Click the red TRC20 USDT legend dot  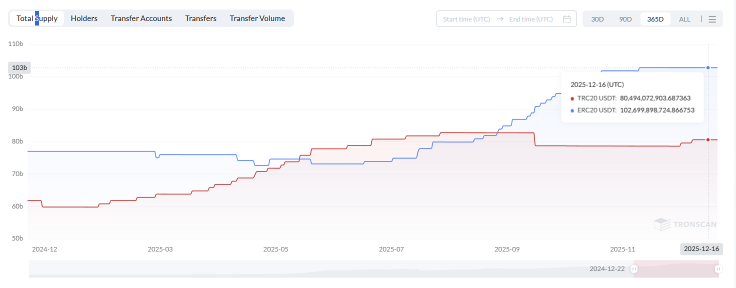(572, 98)
